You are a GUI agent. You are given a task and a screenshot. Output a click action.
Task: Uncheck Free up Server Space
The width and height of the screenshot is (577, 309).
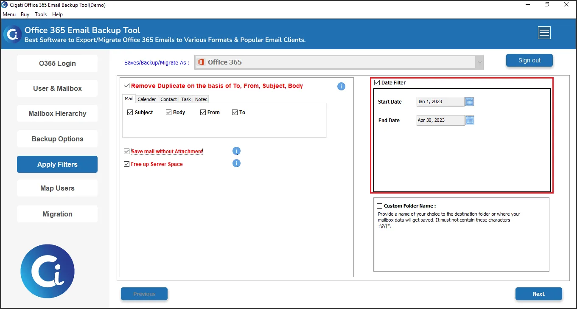click(x=126, y=164)
